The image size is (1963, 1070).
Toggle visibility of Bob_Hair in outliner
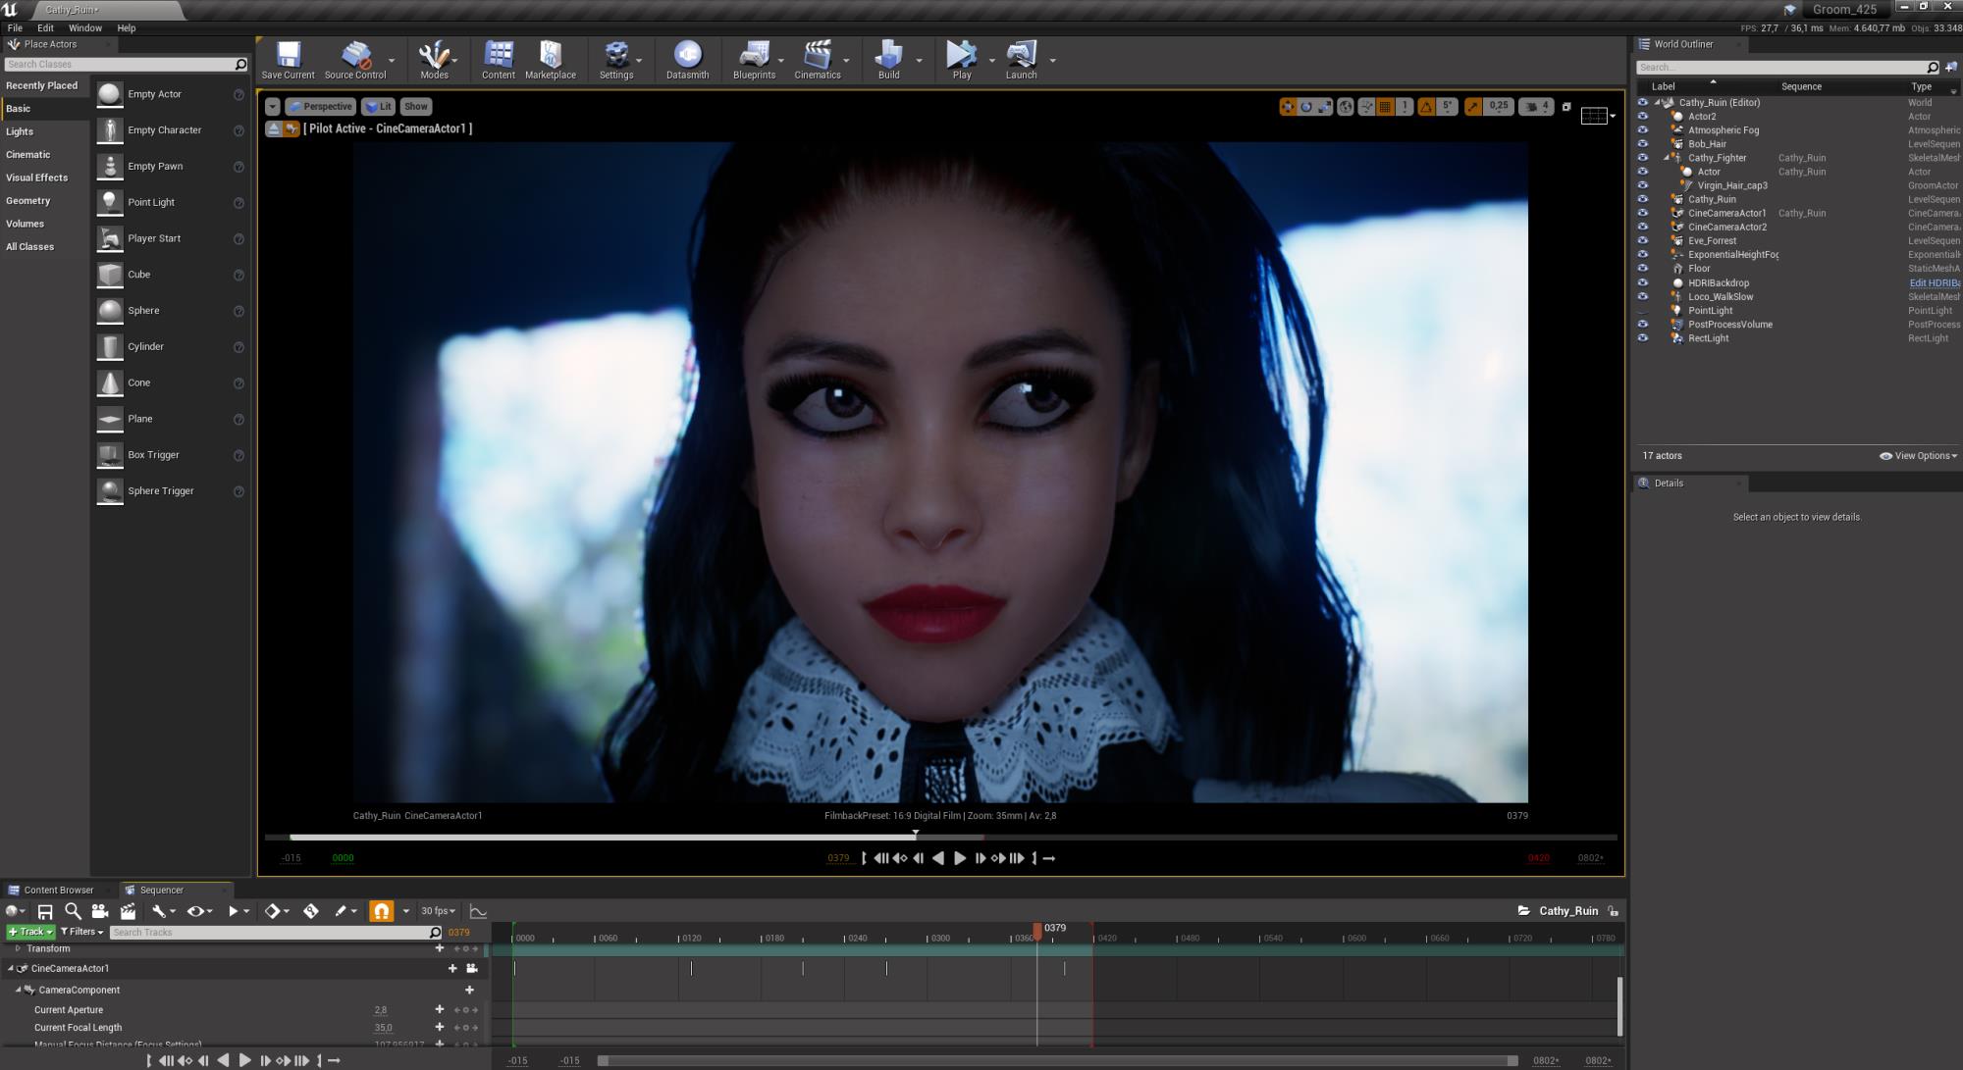click(1643, 144)
